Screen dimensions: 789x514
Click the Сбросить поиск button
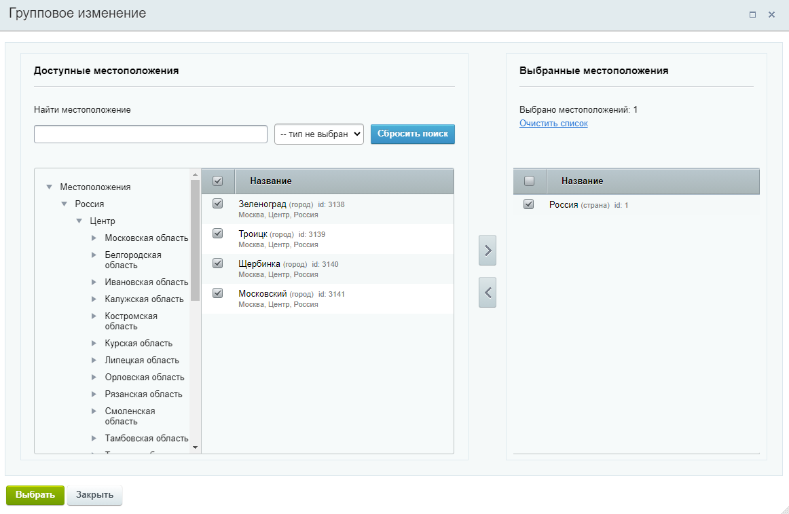click(x=412, y=134)
